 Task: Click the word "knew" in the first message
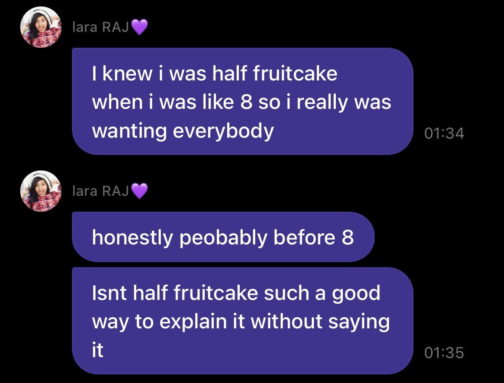pos(128,74)
